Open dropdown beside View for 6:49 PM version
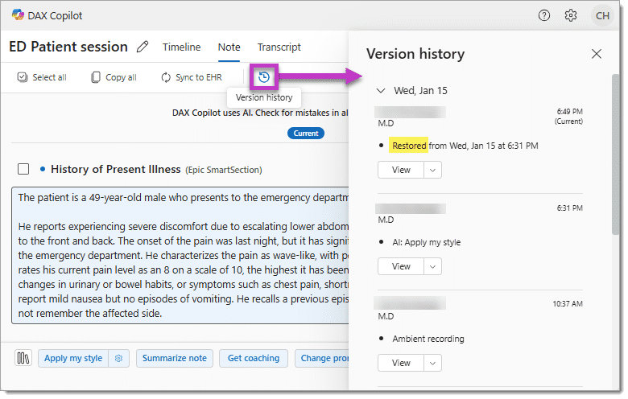Image resolution: width=628 pixels, height=399 pixels. coord(432,170)
